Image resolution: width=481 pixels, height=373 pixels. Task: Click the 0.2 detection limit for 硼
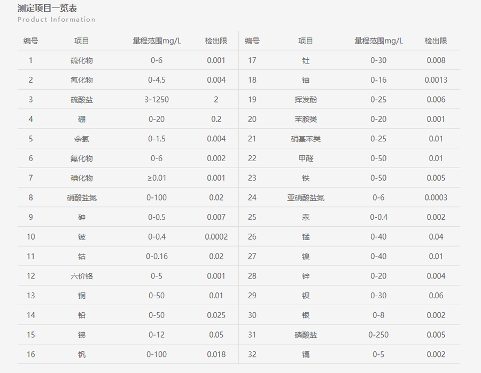[216, 119]
